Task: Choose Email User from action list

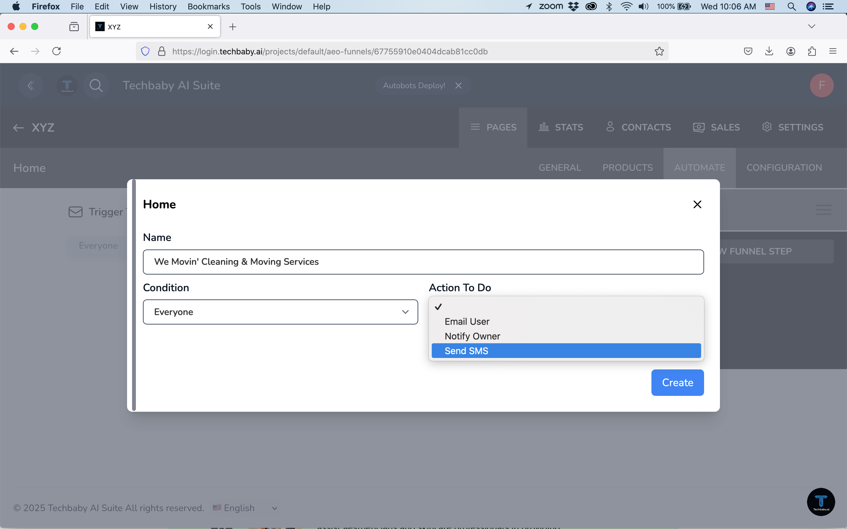Action: pyautogui.click(x=467, y=321)
